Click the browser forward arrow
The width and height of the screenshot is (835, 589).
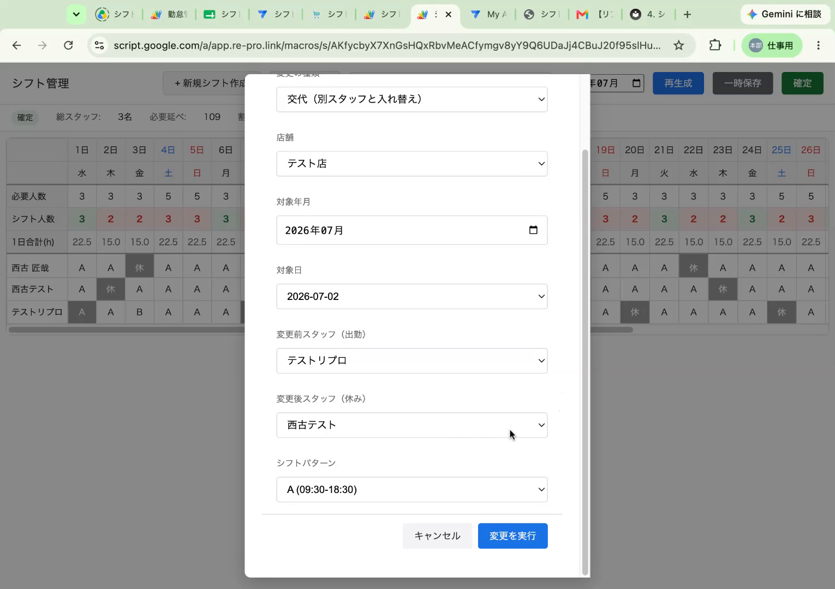point(43,46)
